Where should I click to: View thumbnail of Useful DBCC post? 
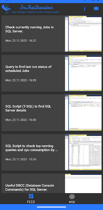click(x=83, y=183)
